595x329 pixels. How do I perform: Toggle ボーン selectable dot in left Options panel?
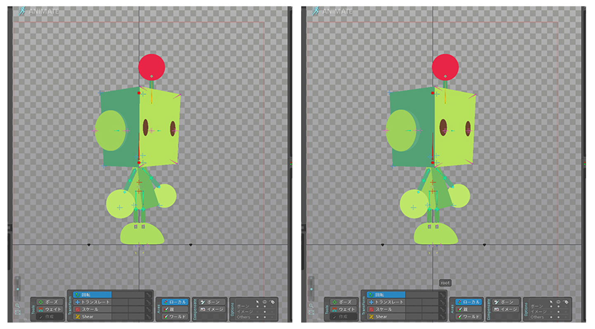(x=258, y=306)
